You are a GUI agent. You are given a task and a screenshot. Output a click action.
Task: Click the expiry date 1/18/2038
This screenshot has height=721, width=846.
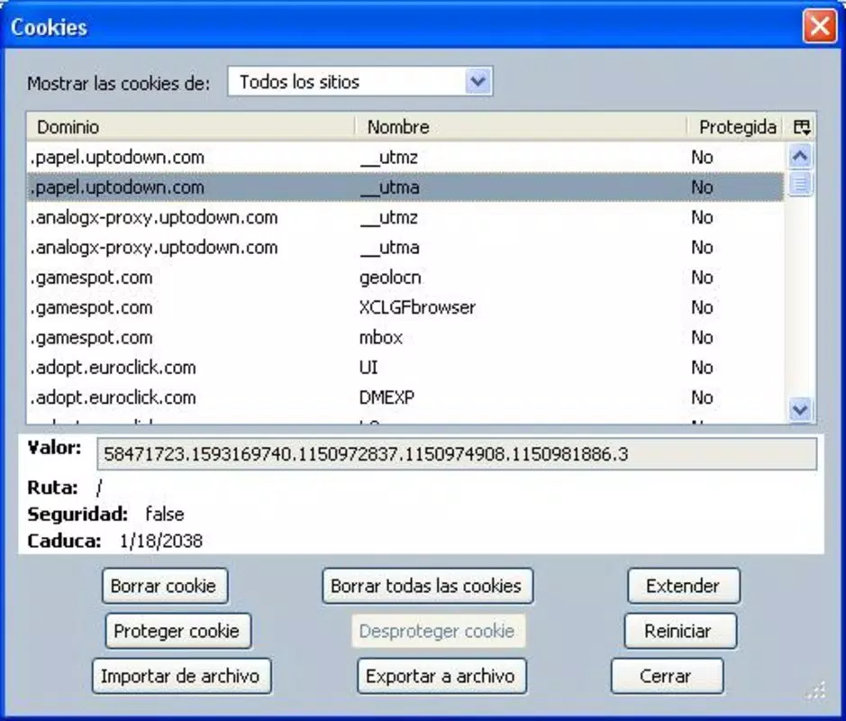coord(160,541)
